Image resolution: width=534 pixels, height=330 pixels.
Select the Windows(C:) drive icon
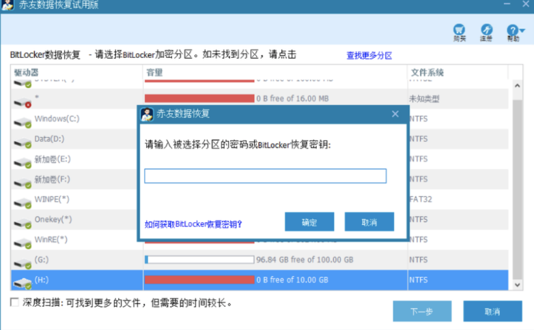[x=23, y=123]
